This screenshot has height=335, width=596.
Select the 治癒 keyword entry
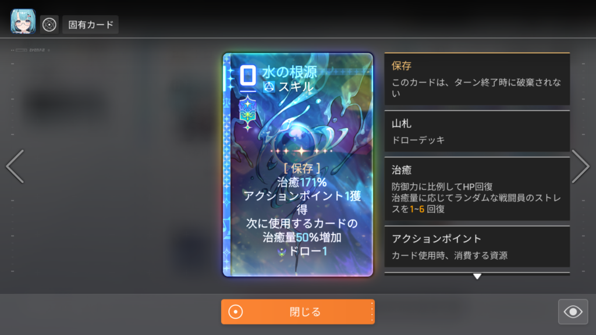477,189
